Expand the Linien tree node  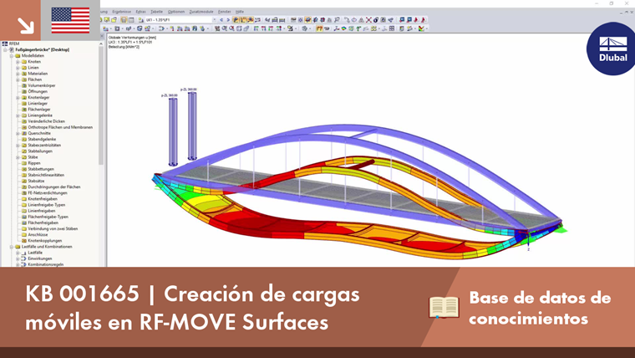18,68
